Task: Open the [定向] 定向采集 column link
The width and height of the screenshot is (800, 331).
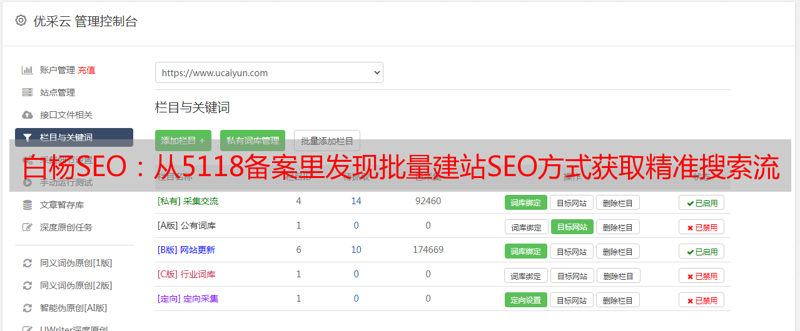Action: coord(188,299)
